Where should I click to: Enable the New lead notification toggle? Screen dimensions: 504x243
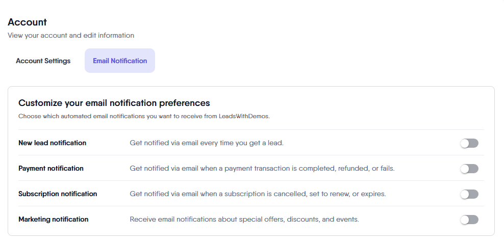coord(469,143)
